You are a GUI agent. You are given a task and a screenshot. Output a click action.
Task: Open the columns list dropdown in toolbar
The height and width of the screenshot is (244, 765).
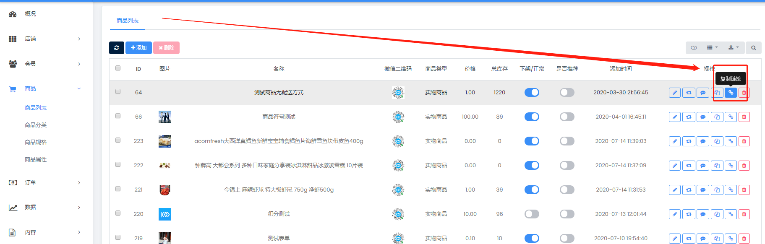712,48
